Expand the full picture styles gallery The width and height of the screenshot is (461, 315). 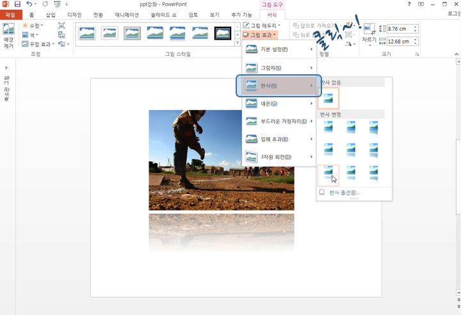238,43
